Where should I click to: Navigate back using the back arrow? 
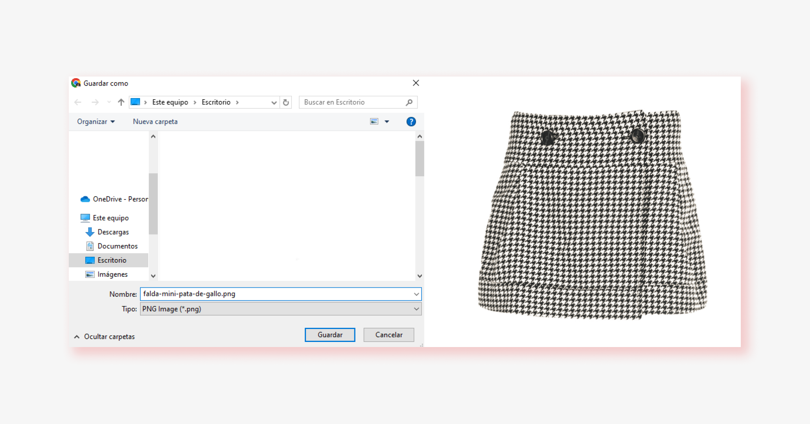(77, 102)
